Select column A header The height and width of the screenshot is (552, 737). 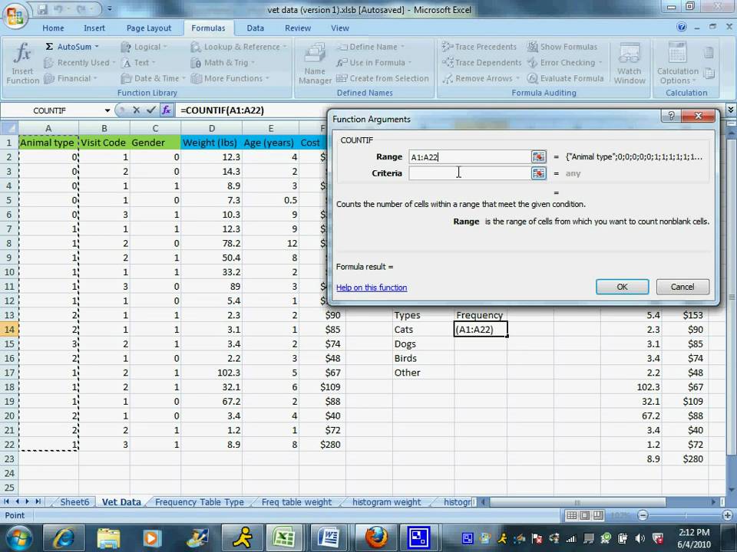point(48,128)
